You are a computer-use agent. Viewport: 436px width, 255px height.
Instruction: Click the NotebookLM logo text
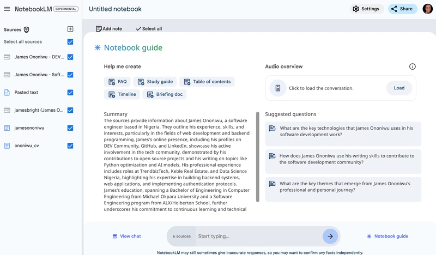click(x=33, y=9)
